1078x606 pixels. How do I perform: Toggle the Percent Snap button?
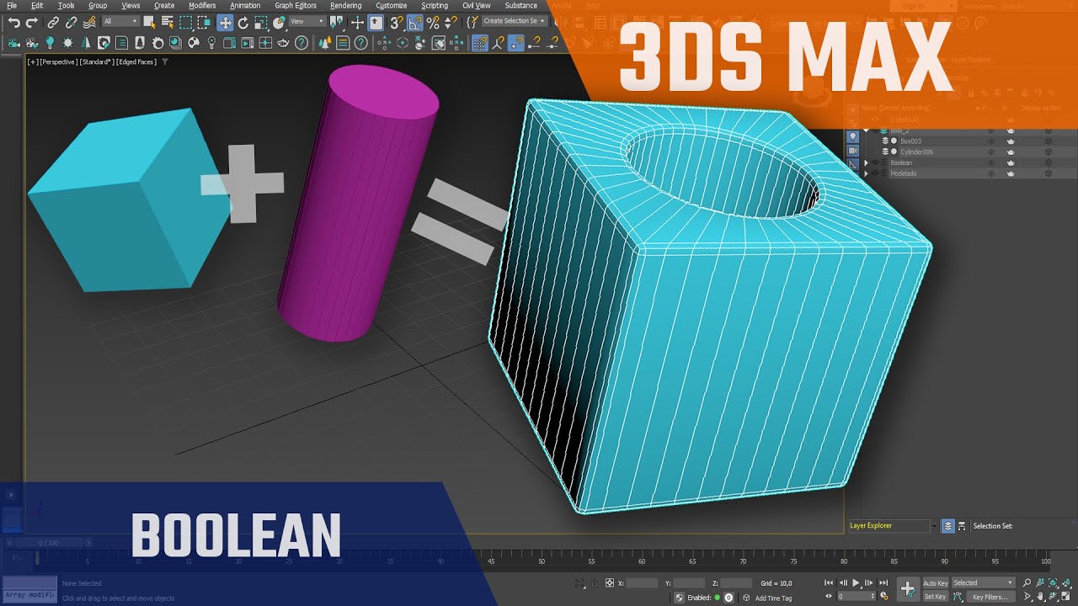434,23
